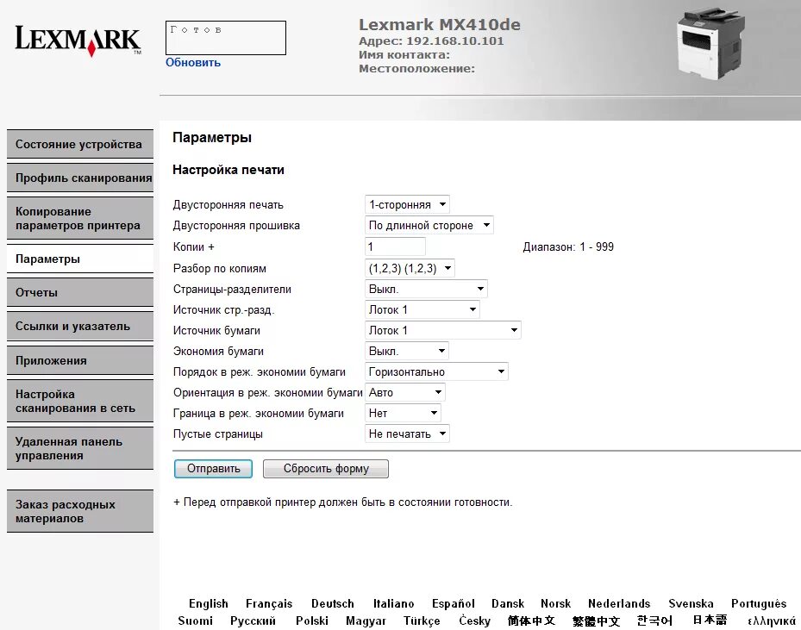This screenshot has width=801, height=630.
Task: Open Приложения menu item
Action: pos(80,360)
